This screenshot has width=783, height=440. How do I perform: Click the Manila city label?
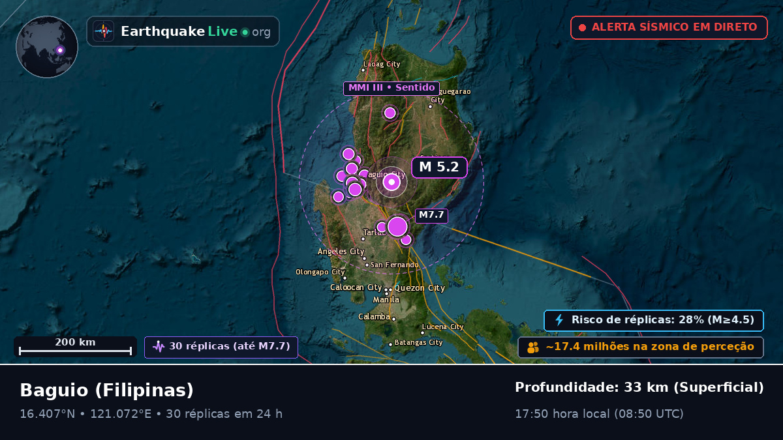[x=386, y=300]
